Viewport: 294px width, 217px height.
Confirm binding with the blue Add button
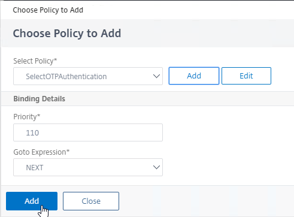[x=32, y=201]
